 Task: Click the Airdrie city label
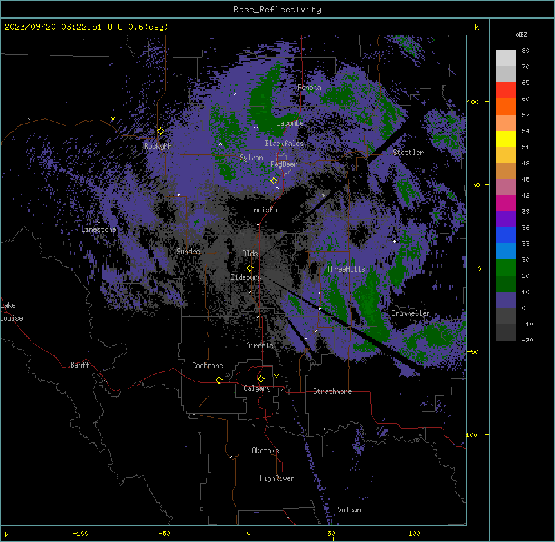pyautogui.click(x=260, y=346)
